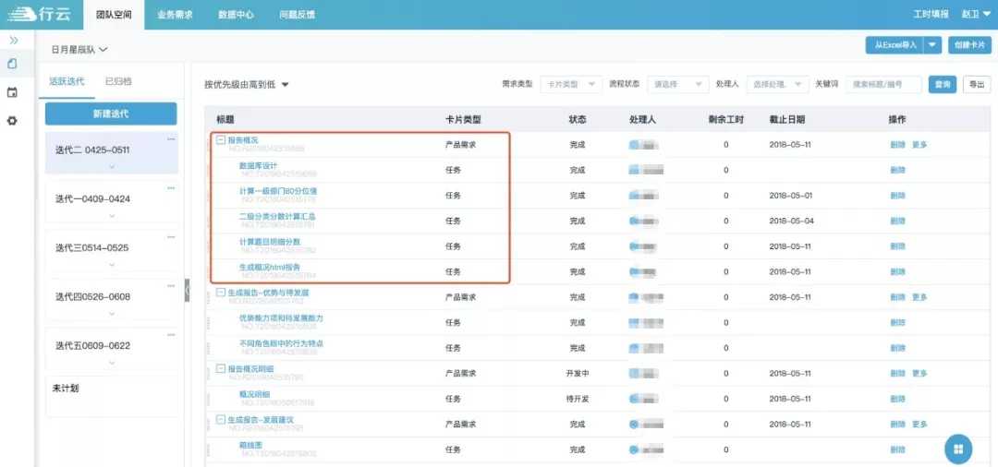
Task: Expand the left sidebar with double-chevron icon
Action: 14,41
